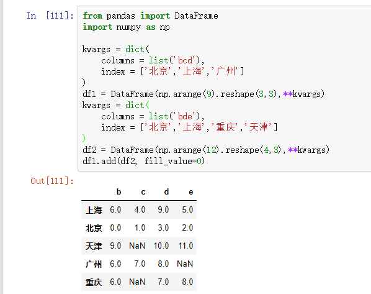
Task: Click the index line containing '重庆','天津'
Action: tap(189, 127)
